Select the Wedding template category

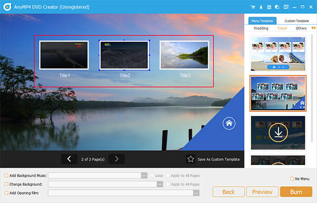point(261,28)
